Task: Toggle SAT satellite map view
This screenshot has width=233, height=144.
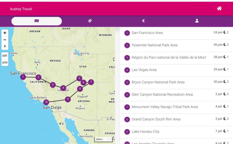Action: coord(5,56)
